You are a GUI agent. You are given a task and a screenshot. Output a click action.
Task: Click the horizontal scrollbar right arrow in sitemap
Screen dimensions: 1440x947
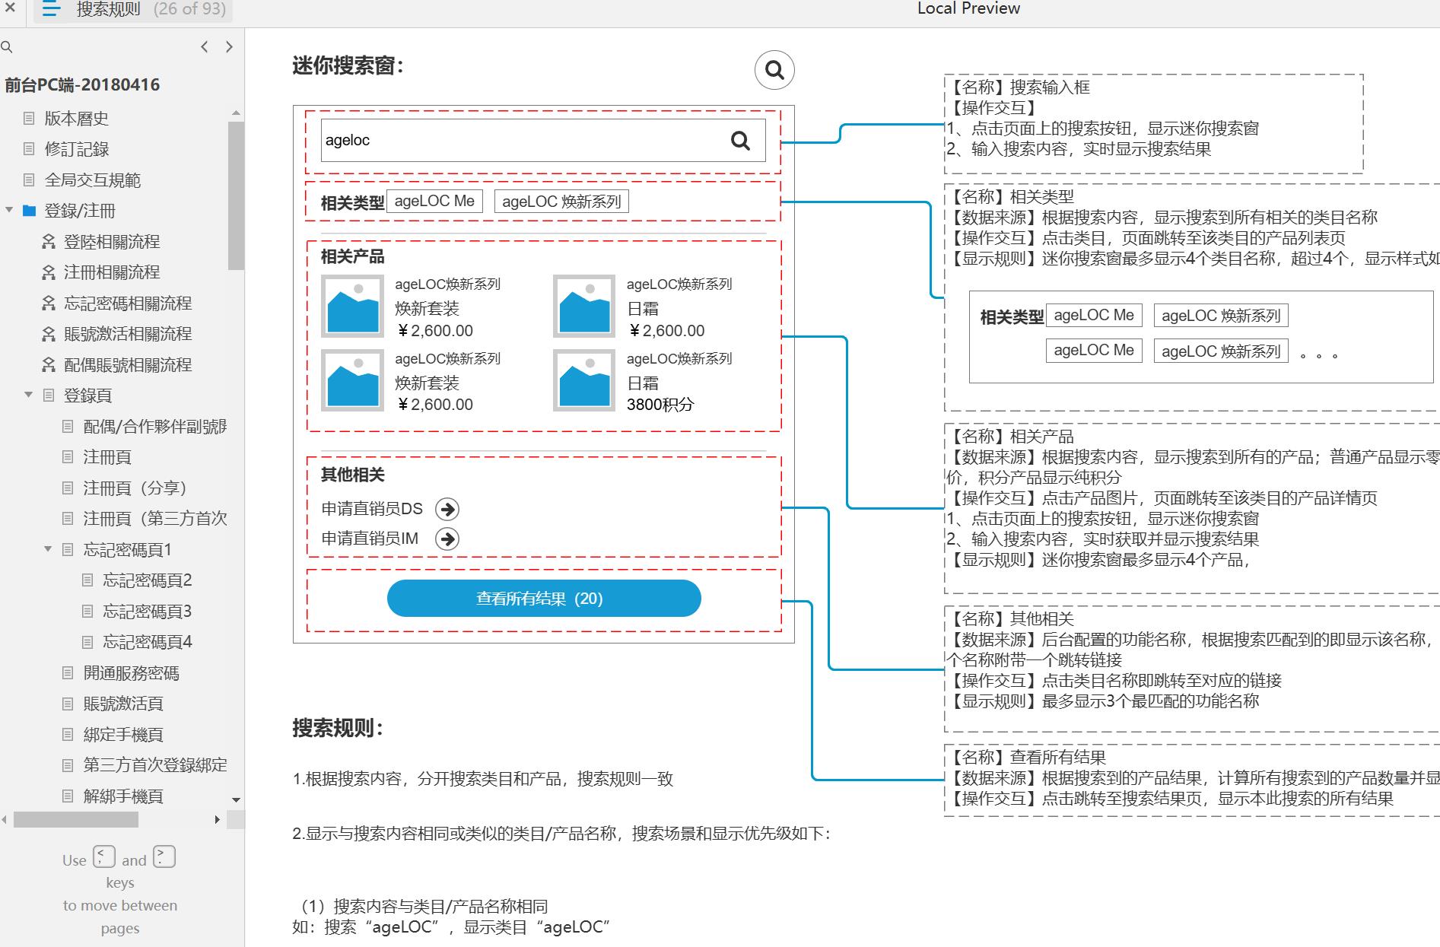218,819
